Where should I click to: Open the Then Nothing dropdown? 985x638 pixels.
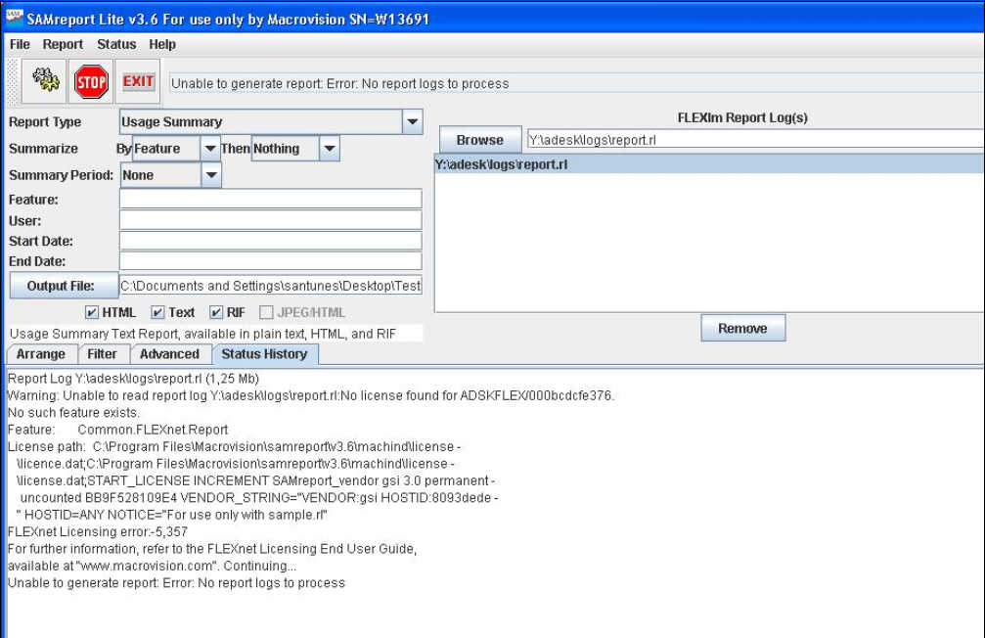[330, 149]
